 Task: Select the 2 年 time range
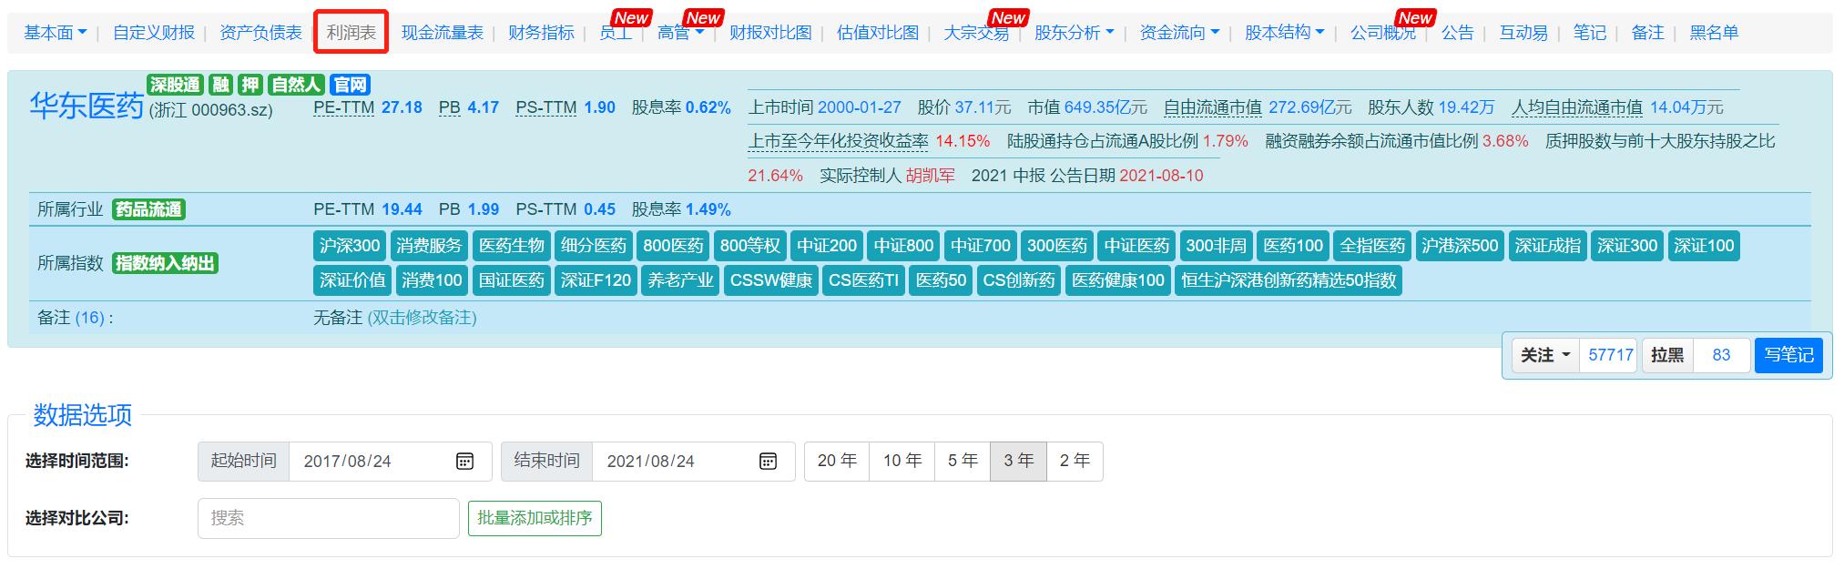coord(1075,462)
